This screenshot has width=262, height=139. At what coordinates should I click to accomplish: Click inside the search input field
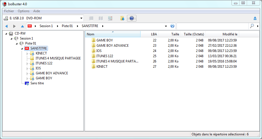(x=213, y=26)
